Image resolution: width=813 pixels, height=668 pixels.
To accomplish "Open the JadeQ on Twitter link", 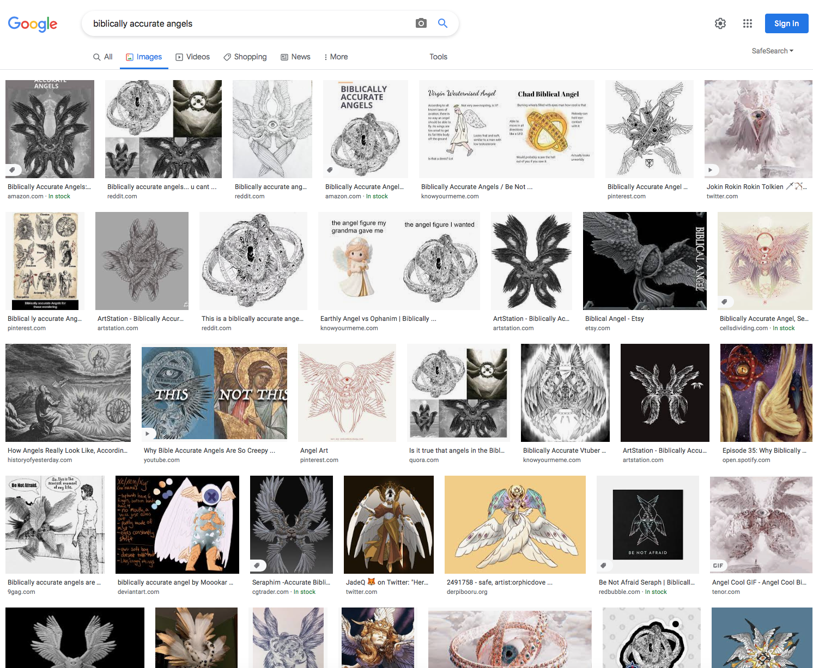I will coord(387,582).
